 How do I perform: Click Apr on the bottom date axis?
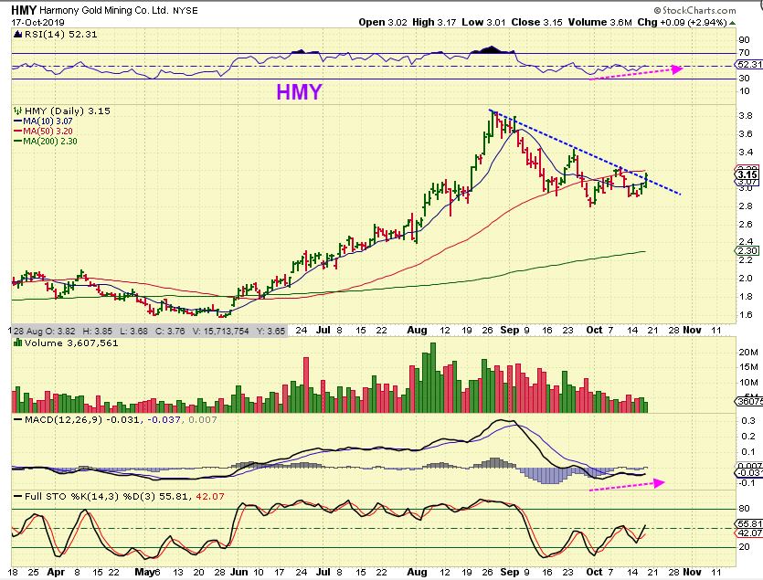point(56,572)
